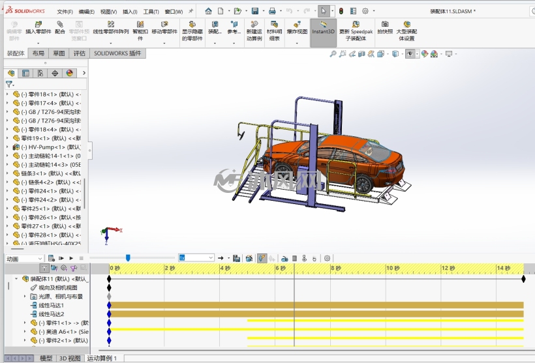Click 移动零部件 (Move Component) tool

click(164, 28)
